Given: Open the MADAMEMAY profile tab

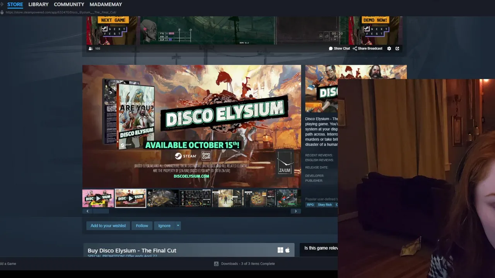Looking at the screenshot, I should point(106,4).
